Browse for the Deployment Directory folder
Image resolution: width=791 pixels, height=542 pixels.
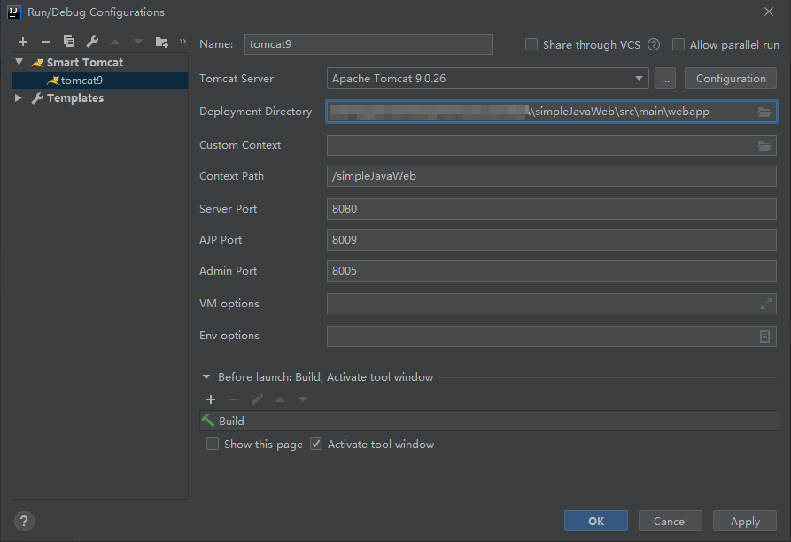coord(764,112)
